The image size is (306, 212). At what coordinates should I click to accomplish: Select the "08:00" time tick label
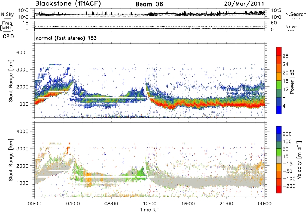[x=111, y=204]
